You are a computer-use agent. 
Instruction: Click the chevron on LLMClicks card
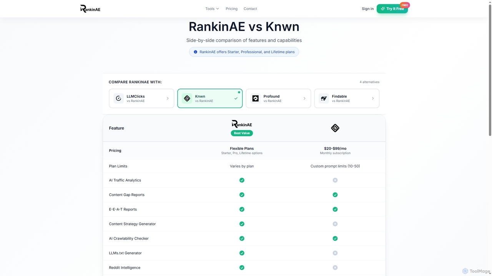click(x=168, y=99)
